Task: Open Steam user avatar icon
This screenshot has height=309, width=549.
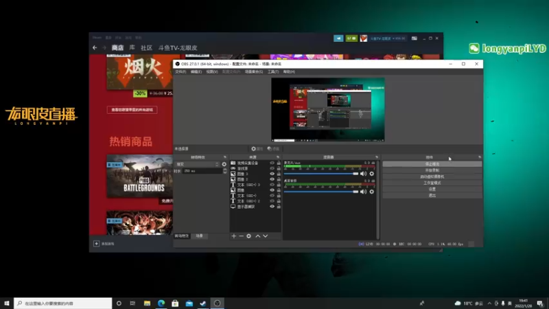Action: (x=364, y=38)
